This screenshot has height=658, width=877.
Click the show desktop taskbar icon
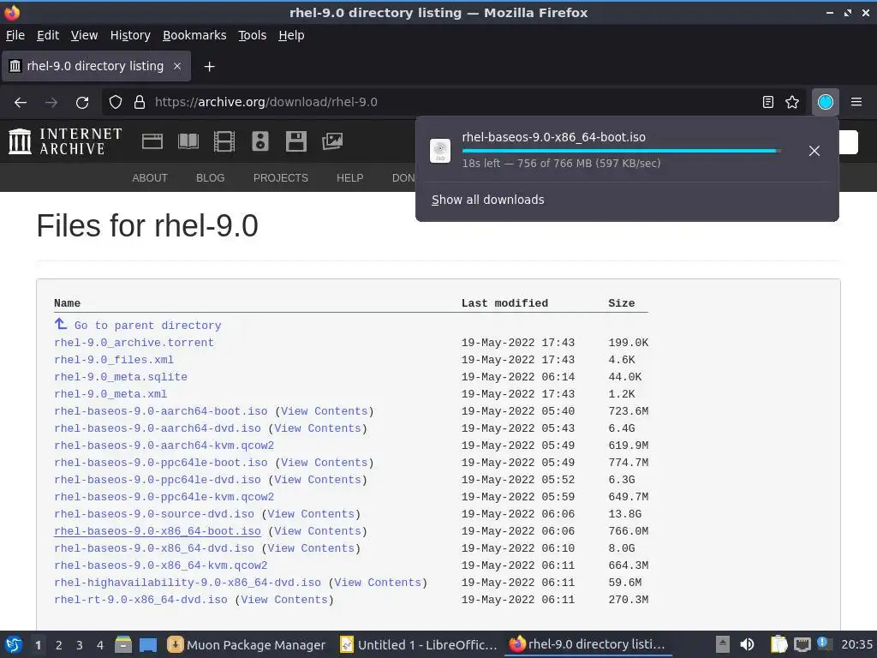click(x=148, y=645)
